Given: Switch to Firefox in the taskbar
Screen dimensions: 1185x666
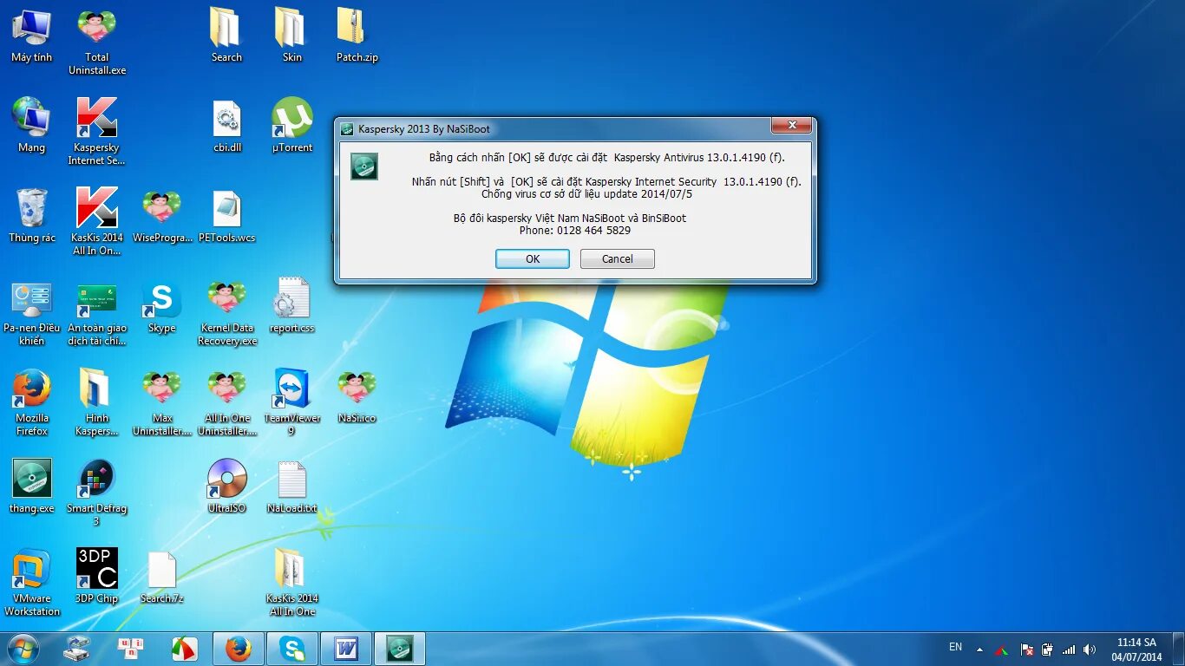Looking at the screenshot, I should [238, 648].
